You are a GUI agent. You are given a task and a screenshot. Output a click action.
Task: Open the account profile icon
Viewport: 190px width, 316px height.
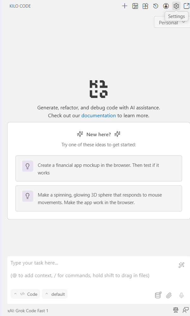pyautogui.click(x=166, y=6)
